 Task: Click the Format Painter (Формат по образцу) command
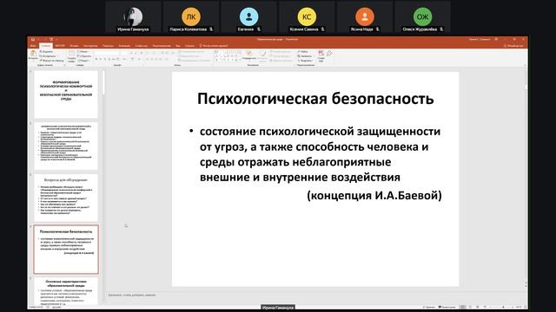coord(52,61)
